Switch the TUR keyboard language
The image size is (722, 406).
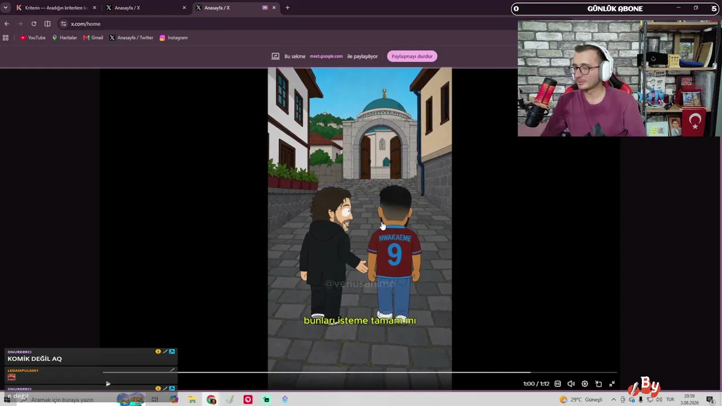[670, 400]
